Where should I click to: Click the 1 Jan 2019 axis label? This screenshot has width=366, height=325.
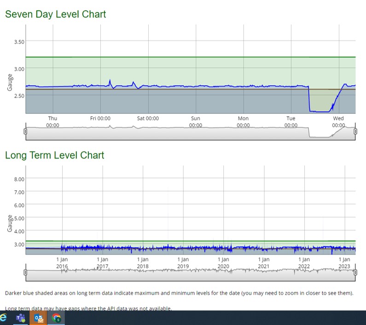click(183, 263)
